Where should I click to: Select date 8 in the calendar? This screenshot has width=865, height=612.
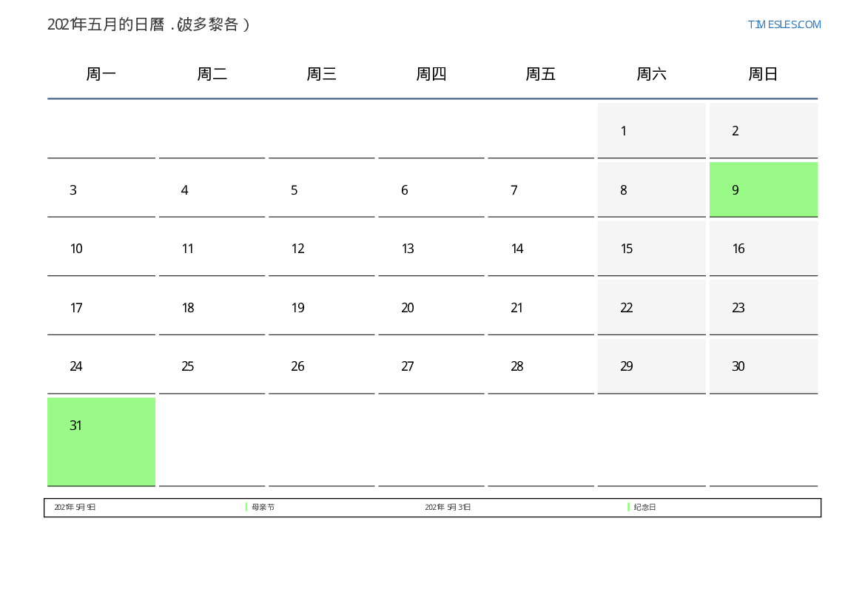[x=651, y=189]
